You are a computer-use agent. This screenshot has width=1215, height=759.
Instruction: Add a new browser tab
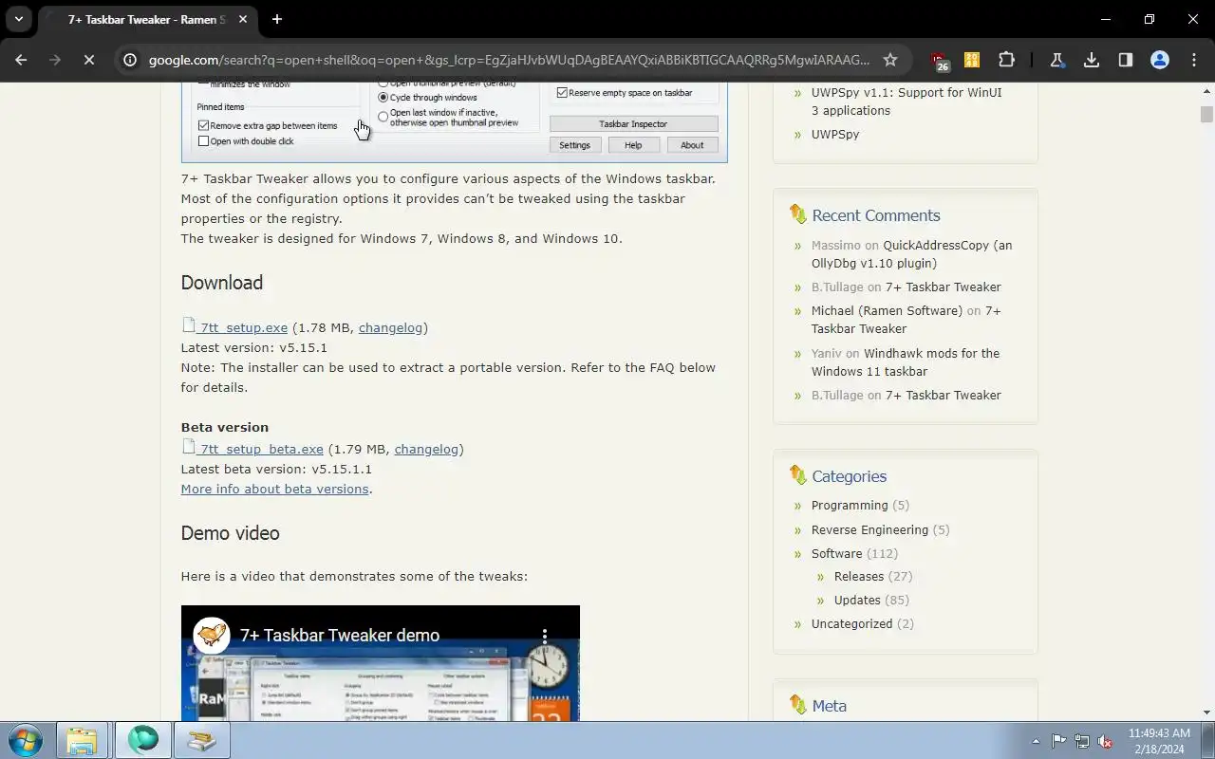[x=277, y=19]
